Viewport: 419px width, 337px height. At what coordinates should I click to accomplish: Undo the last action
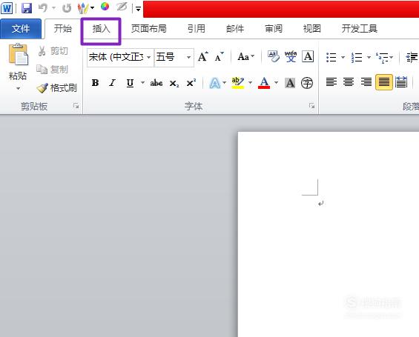point(43,8)
